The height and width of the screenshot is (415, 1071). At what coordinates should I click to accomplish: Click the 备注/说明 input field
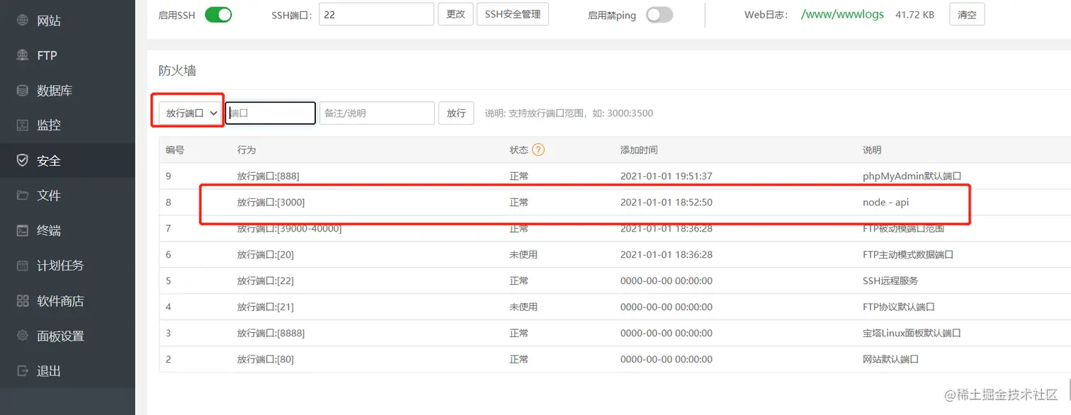pyautogui.click(x=377, y=113)
